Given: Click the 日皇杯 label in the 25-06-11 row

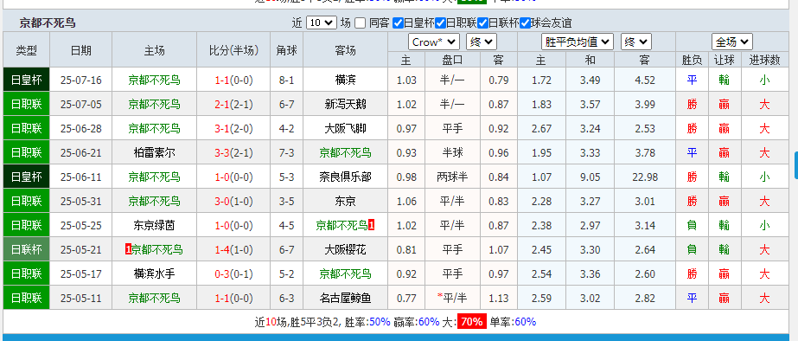Looking at the screenshot, I should pos(27,177).
